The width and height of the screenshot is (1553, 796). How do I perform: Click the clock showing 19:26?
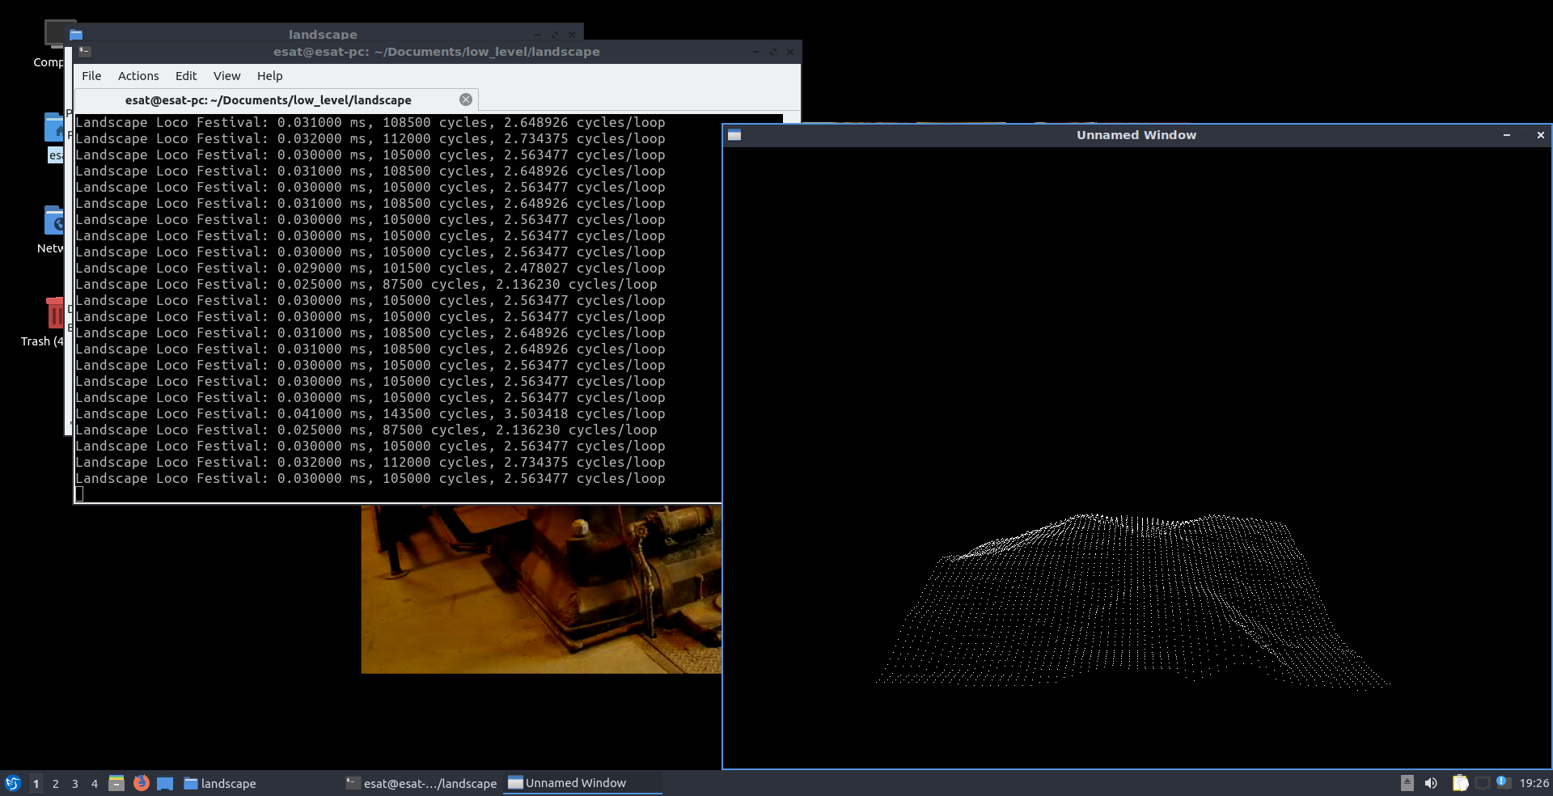pos(1534,783)
